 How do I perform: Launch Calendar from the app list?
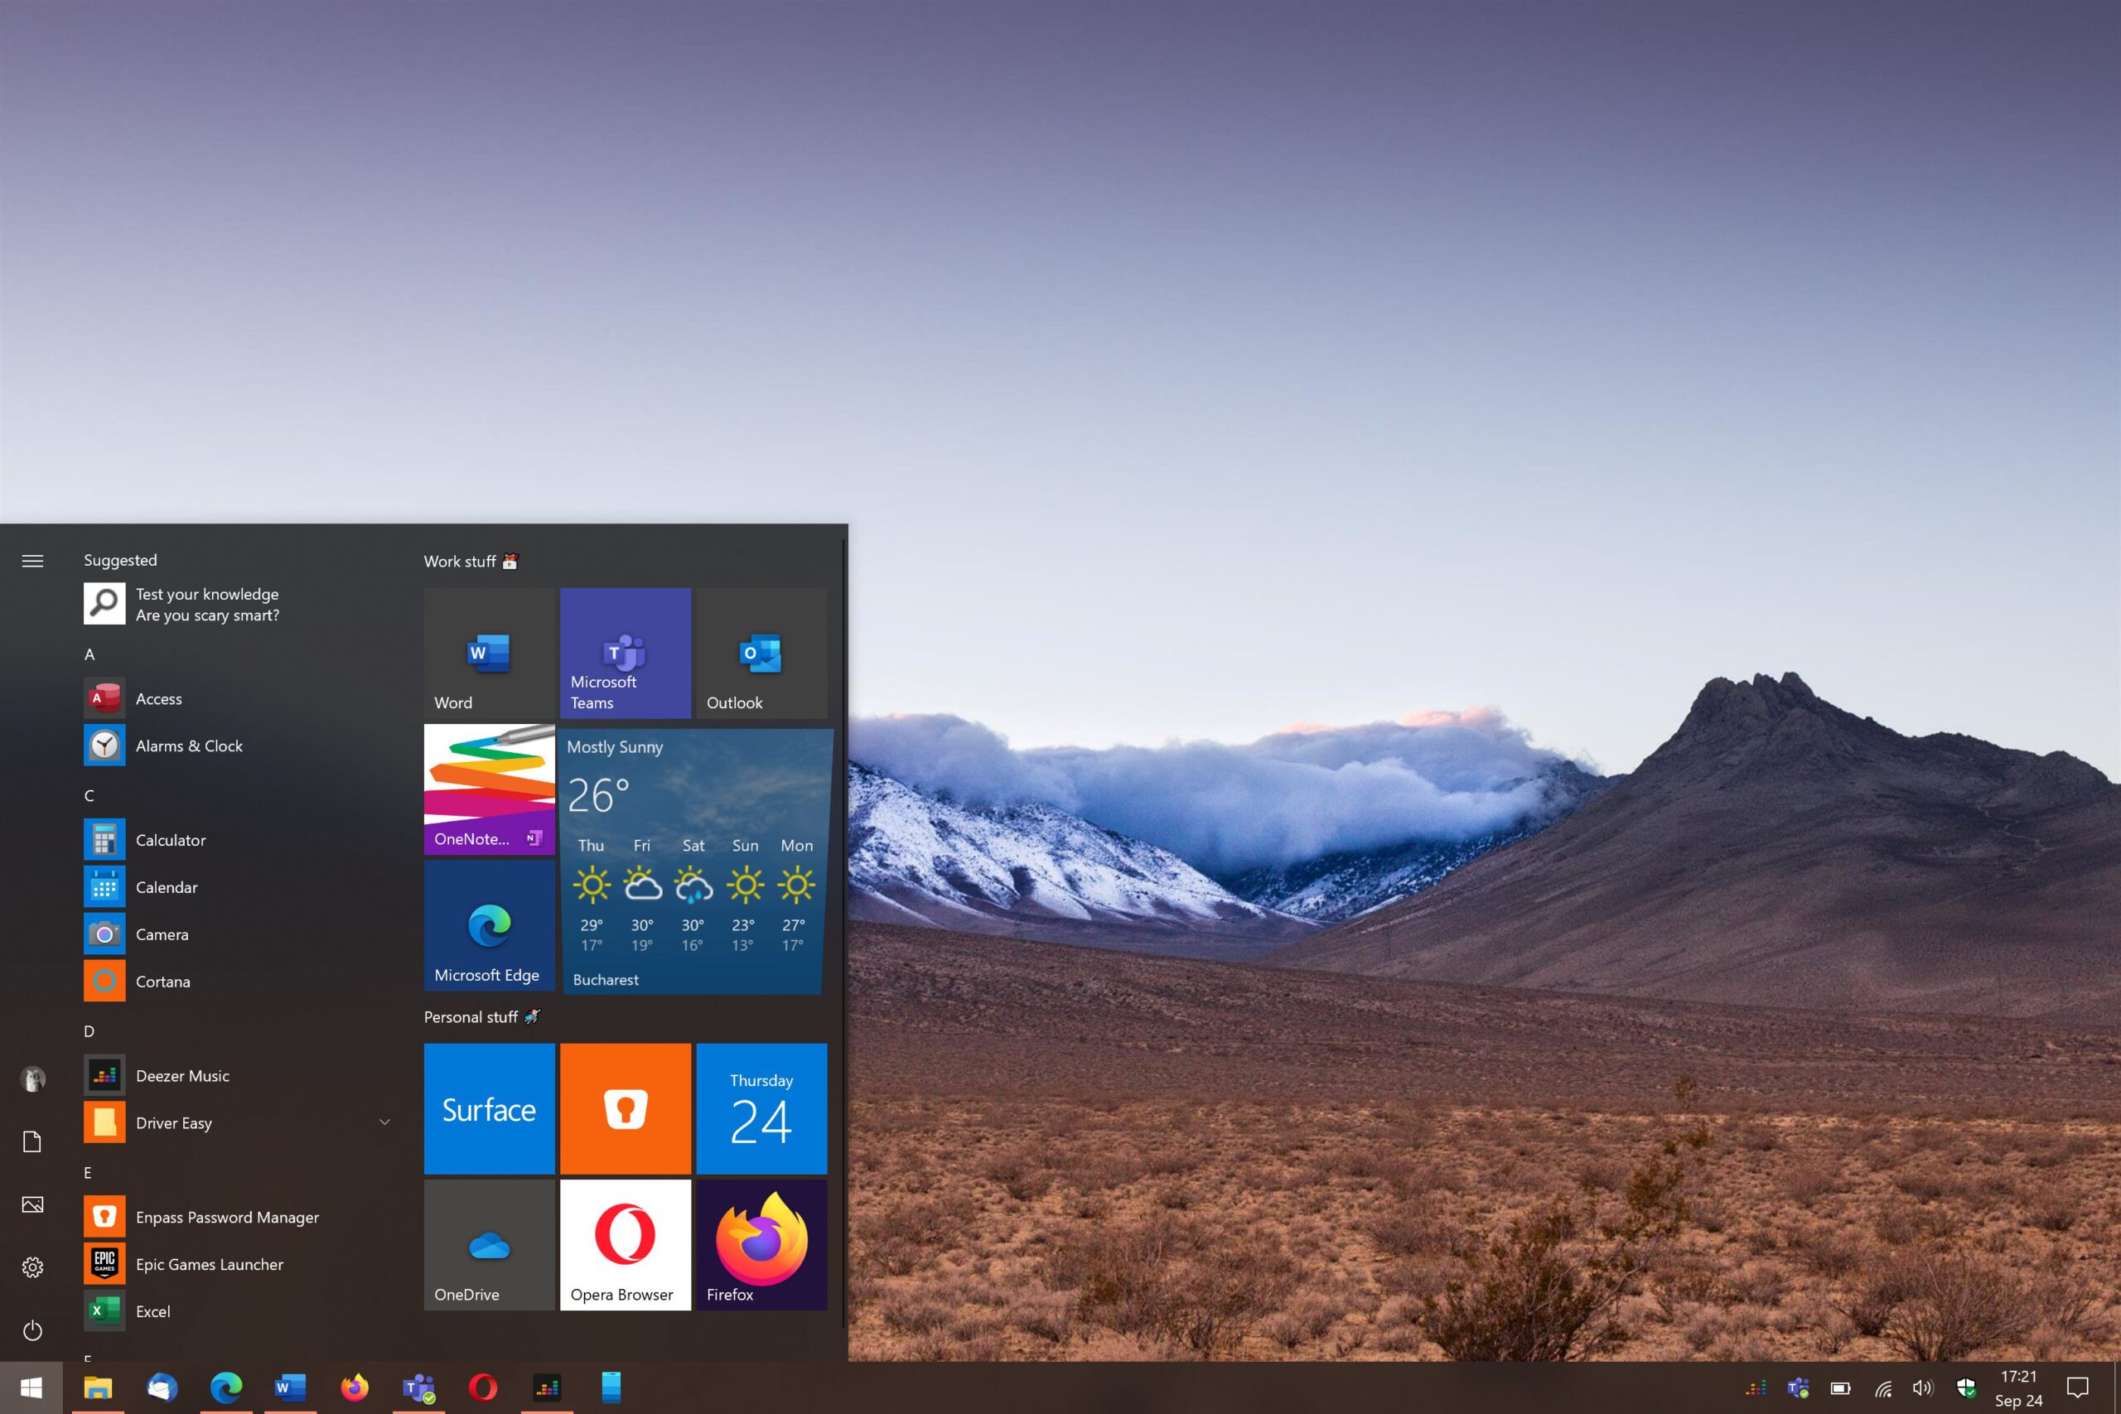pyautogui.click(x=240, y=887)
